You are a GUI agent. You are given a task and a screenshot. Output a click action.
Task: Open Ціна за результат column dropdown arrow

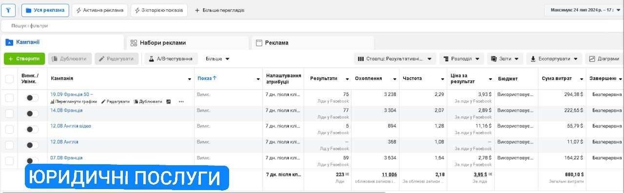coord(490,79)
